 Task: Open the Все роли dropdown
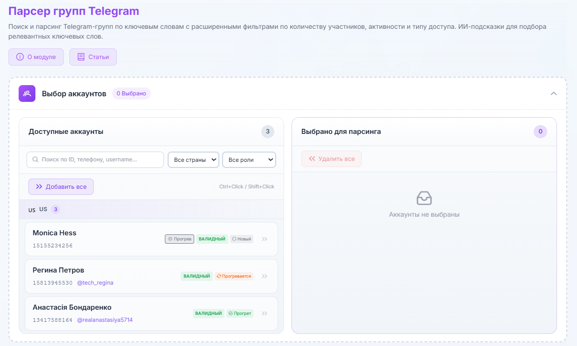click(x=249, y=160)
